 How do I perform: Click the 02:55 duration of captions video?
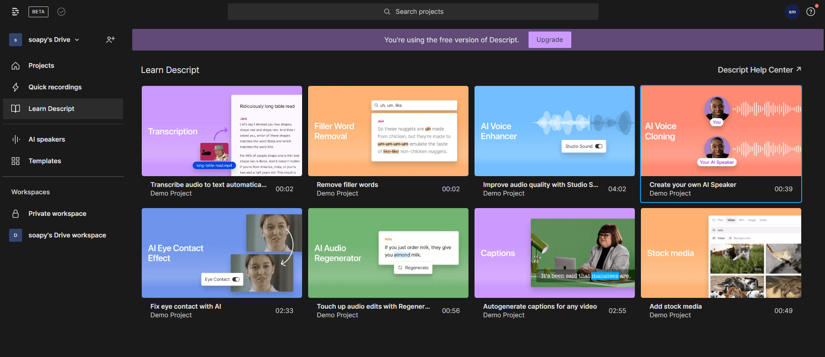pos(617,311)
